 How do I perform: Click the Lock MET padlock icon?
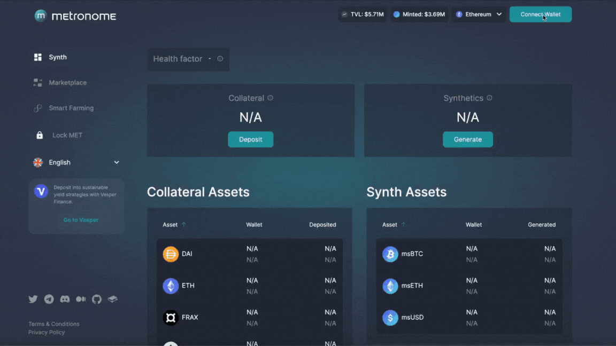point(40,135)
